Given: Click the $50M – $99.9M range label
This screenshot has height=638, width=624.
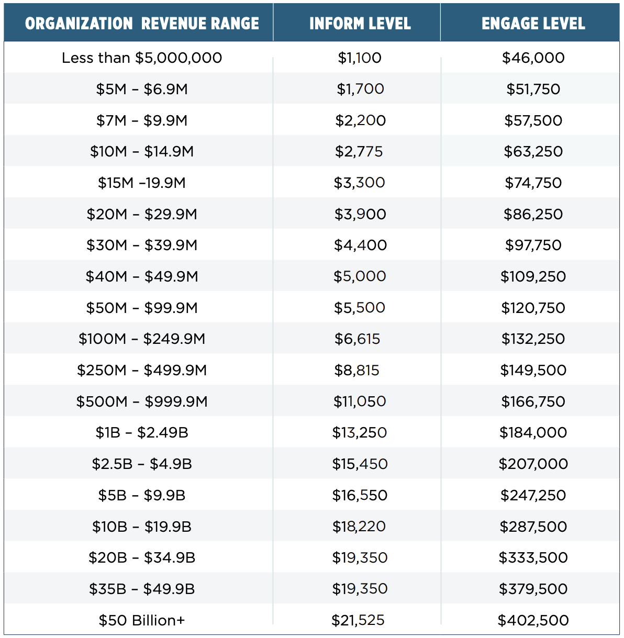Looking at the screenshot, I should 142,308.
